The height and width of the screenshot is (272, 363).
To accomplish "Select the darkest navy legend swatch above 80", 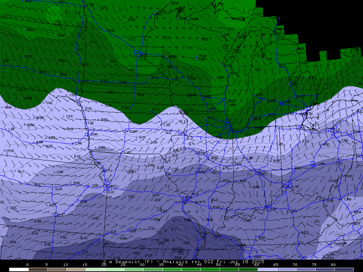I will pos(344,270).
